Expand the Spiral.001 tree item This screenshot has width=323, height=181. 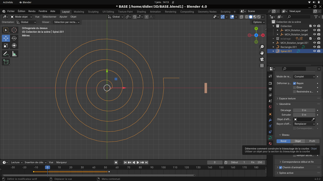coord(273,51)
